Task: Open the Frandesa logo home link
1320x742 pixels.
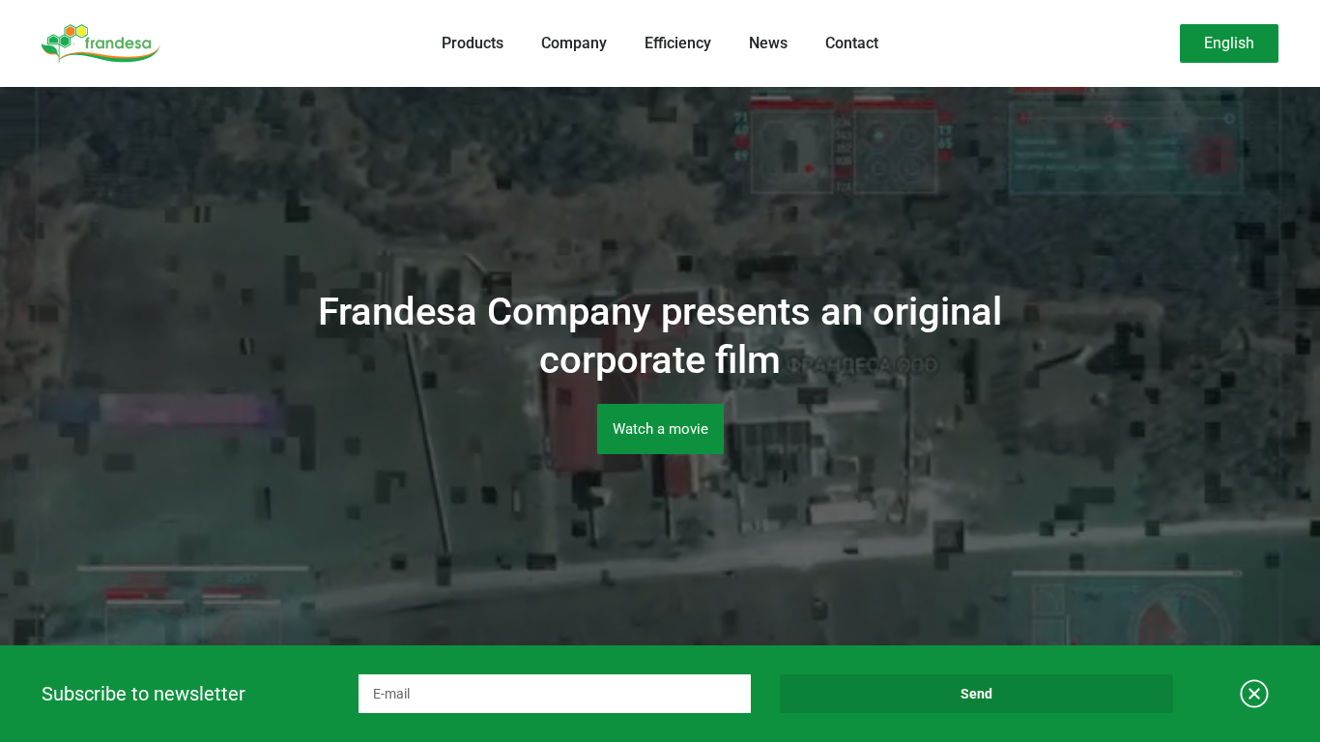Action: pyautogui.click(x=100, y=43)
